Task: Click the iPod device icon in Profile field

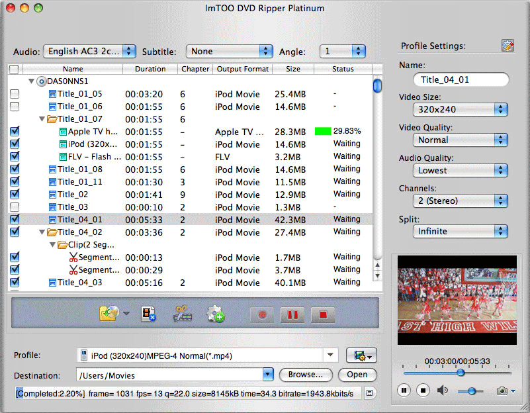Action: [x=83, y=355]
